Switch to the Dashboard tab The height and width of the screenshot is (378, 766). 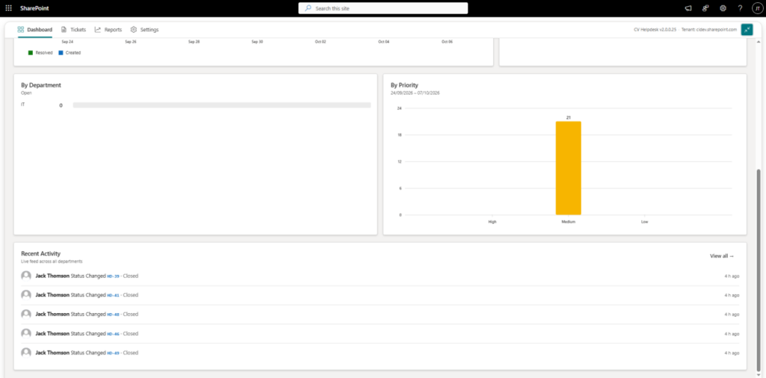click(35, 29)
